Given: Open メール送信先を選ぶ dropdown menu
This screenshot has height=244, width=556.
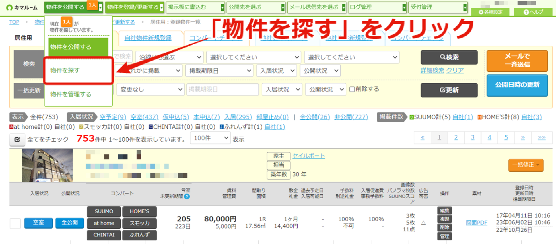Looking at the screenshot, I should (x=317, y=7).
